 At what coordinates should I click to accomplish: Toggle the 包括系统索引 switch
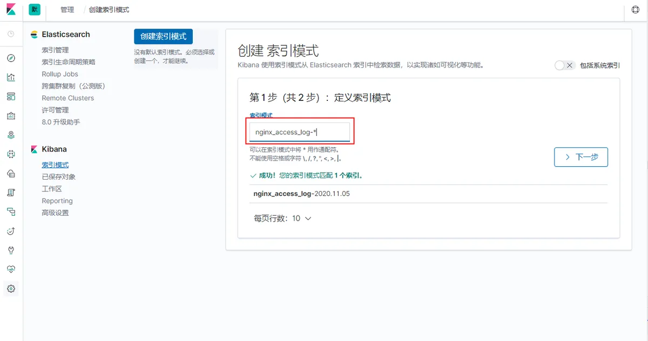pos(565,65)
